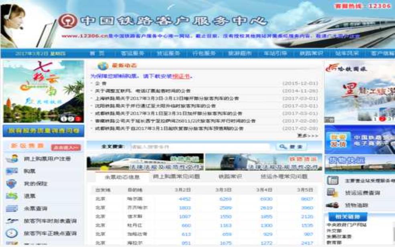Open 站车风采 in navigation bar
The height and width of the screenshot is (247, 395).
coord(347,53)
